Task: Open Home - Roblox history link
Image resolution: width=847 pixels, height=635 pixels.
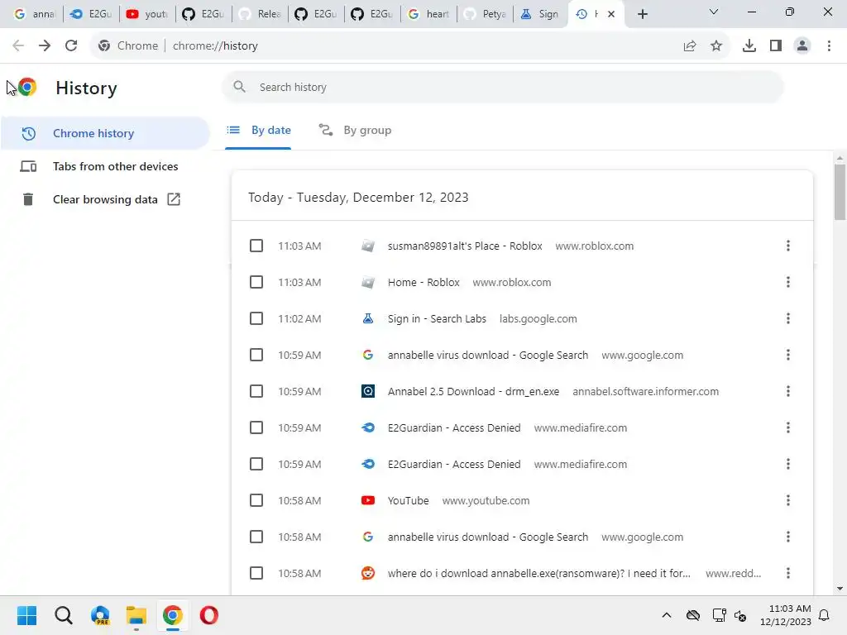Action: point(423,283)
